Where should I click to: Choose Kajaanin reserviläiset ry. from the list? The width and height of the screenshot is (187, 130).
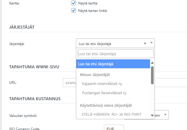[x=102, y=83]
